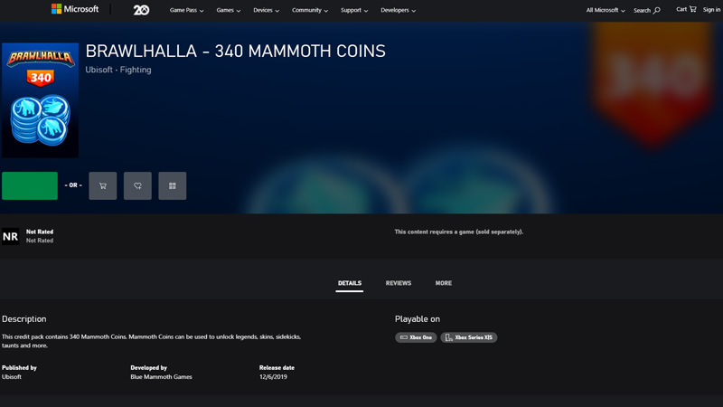The height and width of the screenshot is (407, 723).
Task: Click the Playable on heading
Action: [x=418, y=319]
